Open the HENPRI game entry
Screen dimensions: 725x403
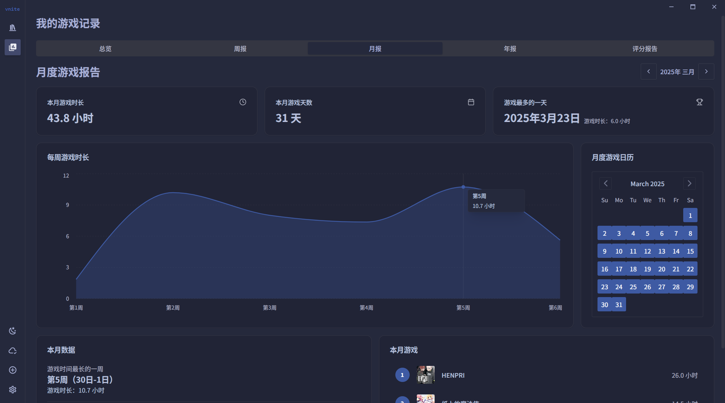(453, 375)
